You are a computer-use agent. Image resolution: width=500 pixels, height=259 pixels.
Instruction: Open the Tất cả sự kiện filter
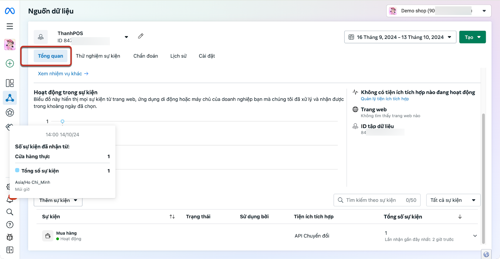(x=453, y=200)
